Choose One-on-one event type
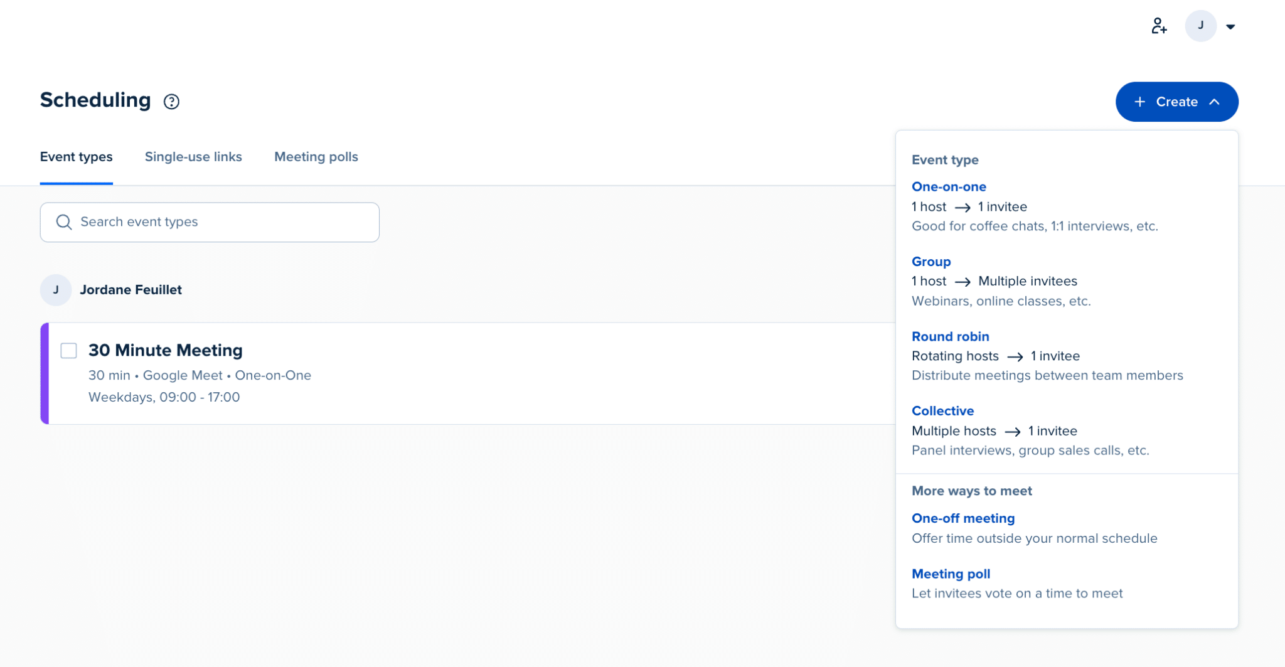1285x667 pixels. coord(949,186)
